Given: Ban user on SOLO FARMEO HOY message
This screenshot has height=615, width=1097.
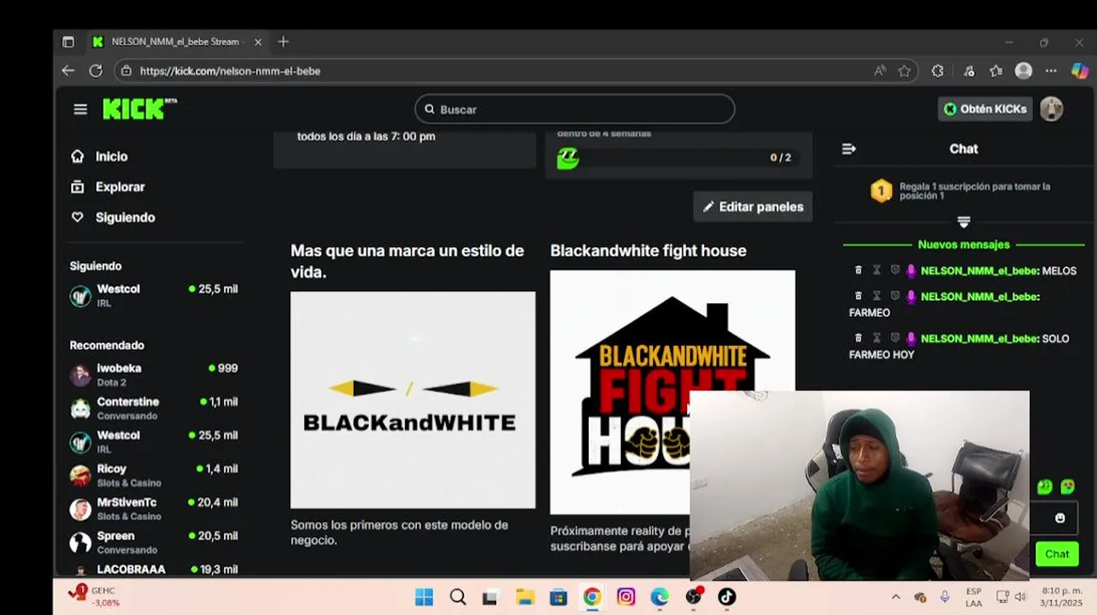Looking at the screenshot, I should (895, 338).
